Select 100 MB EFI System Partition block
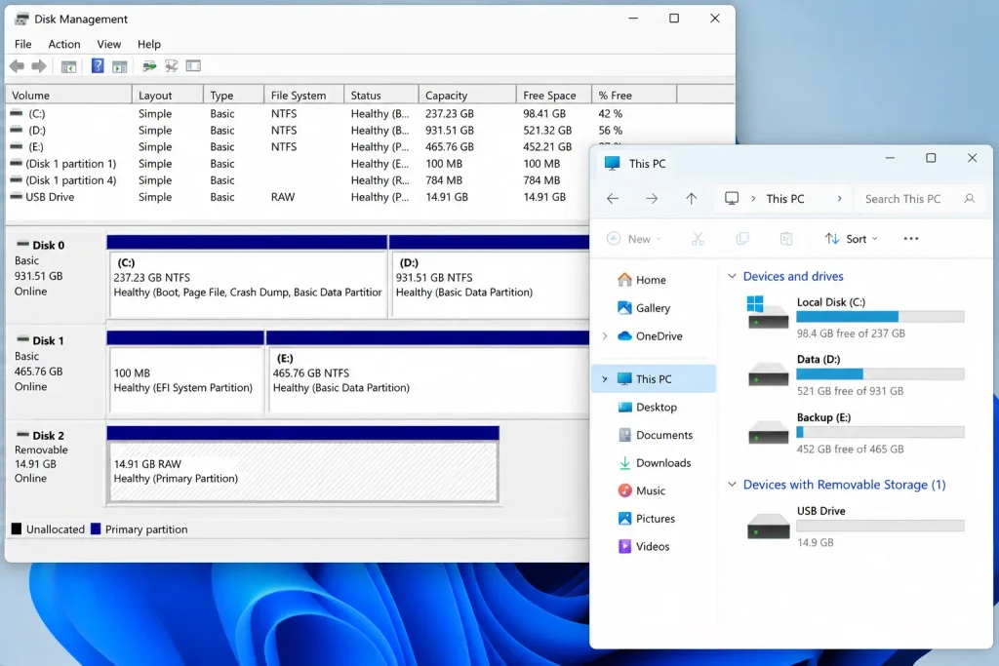The width and height of the screenshot is (999, 666). pos(185,373)
